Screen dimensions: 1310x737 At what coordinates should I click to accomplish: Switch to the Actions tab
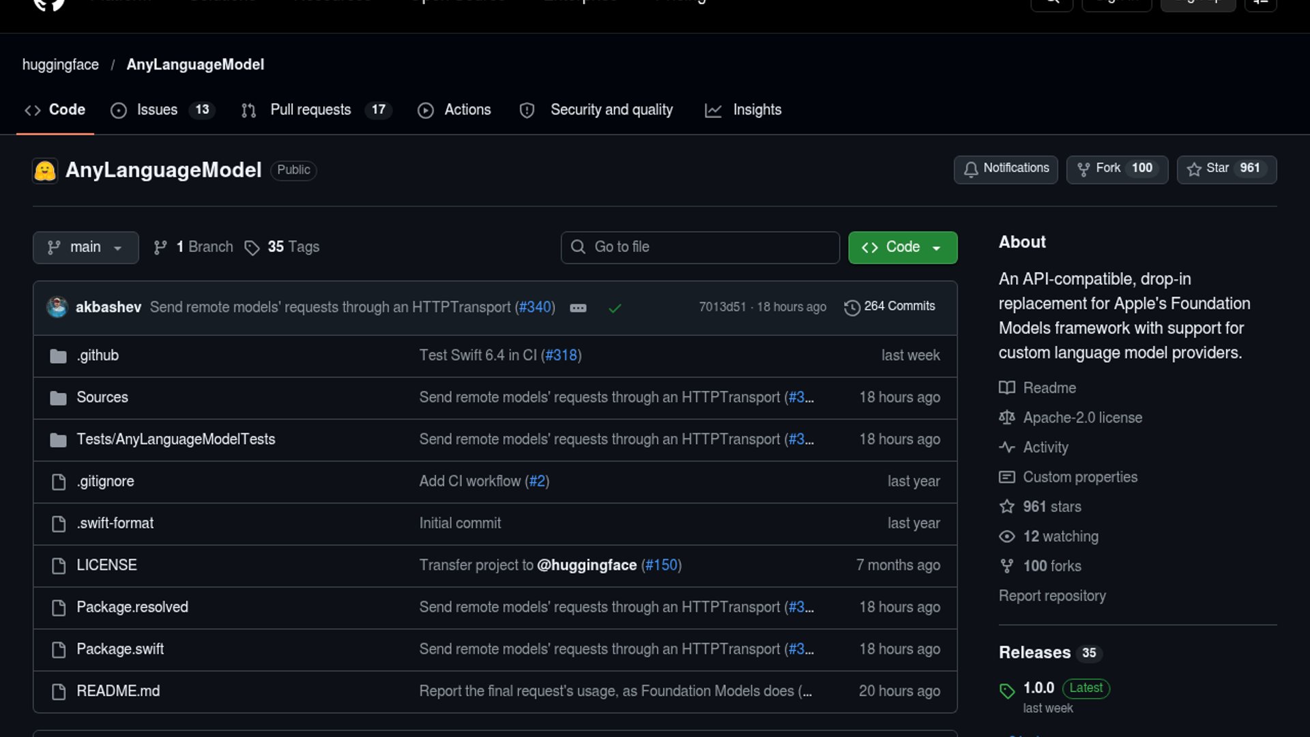[454, 110]
